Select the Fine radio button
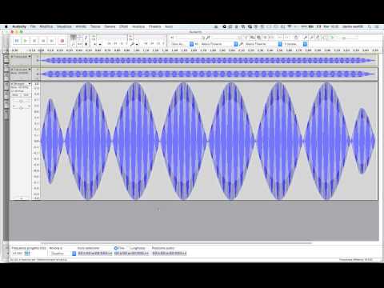This screenshot has height=288, width=384. pos(116,248)
